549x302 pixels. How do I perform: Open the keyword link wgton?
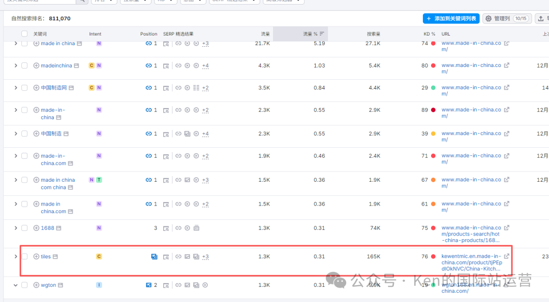tap(48, 285)
